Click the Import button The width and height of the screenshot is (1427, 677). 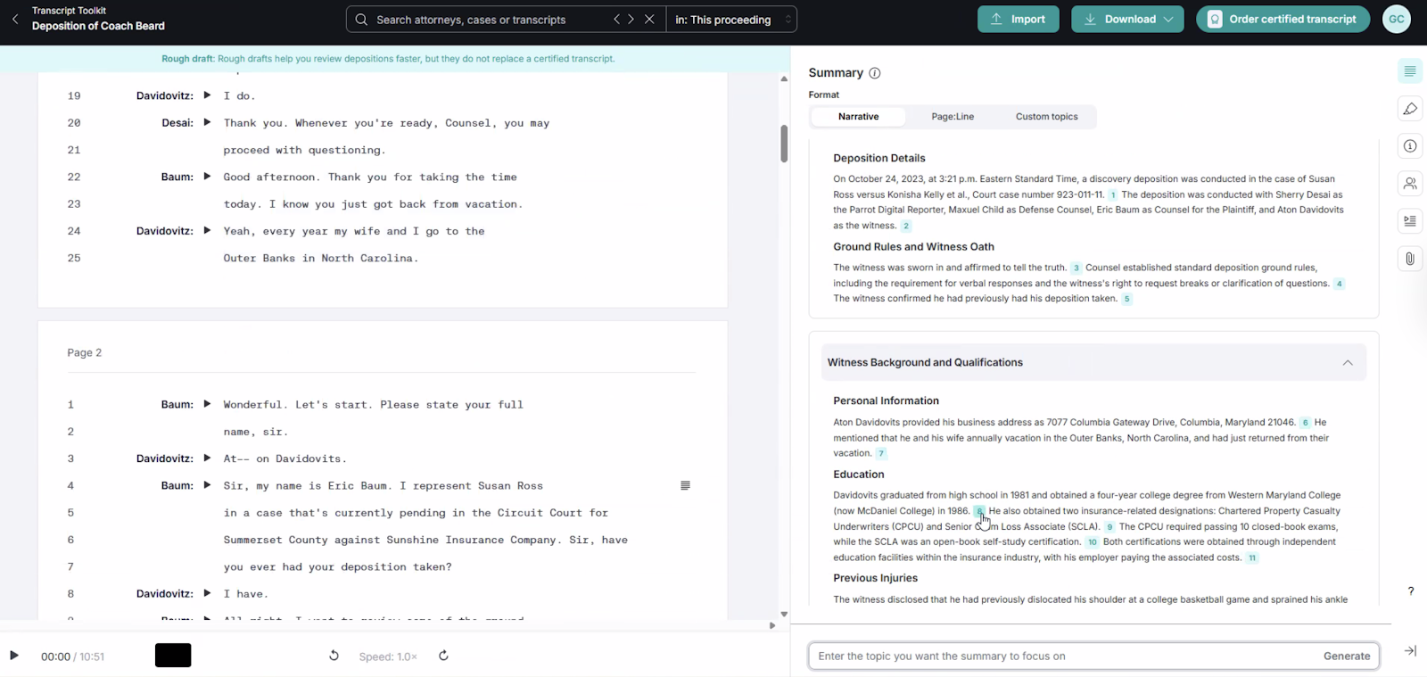1018,19
